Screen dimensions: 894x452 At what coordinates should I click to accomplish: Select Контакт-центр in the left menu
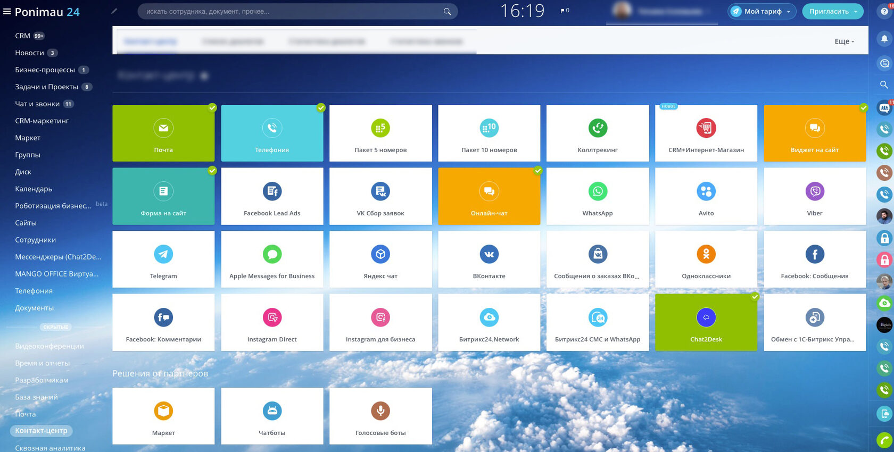[42, 431]
